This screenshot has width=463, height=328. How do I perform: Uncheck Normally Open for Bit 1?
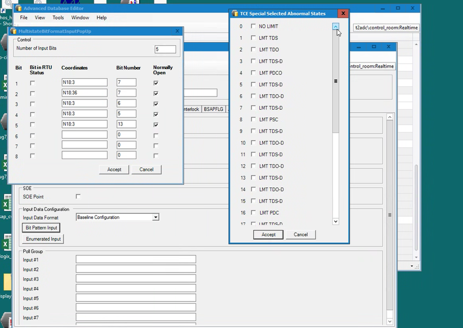pos(156,83)
